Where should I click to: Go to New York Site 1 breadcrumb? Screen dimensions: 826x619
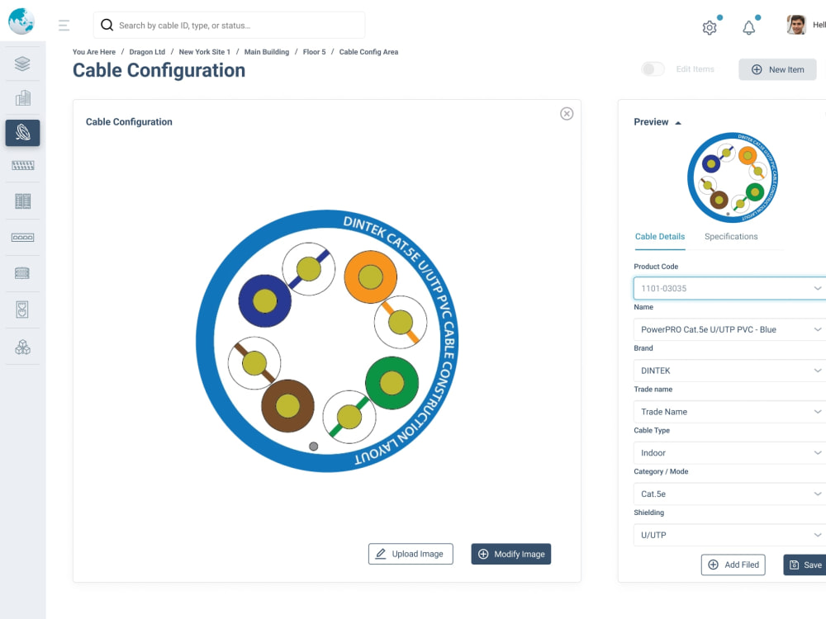(204, 52)
